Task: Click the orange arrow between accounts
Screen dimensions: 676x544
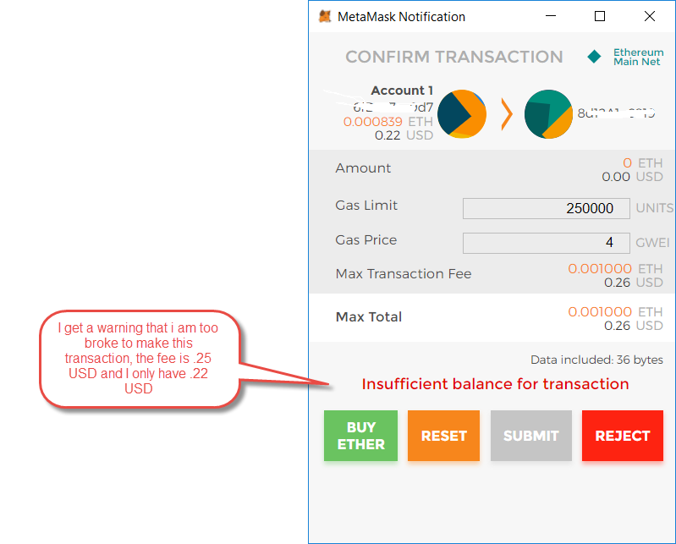Action: tap(507, 114)
